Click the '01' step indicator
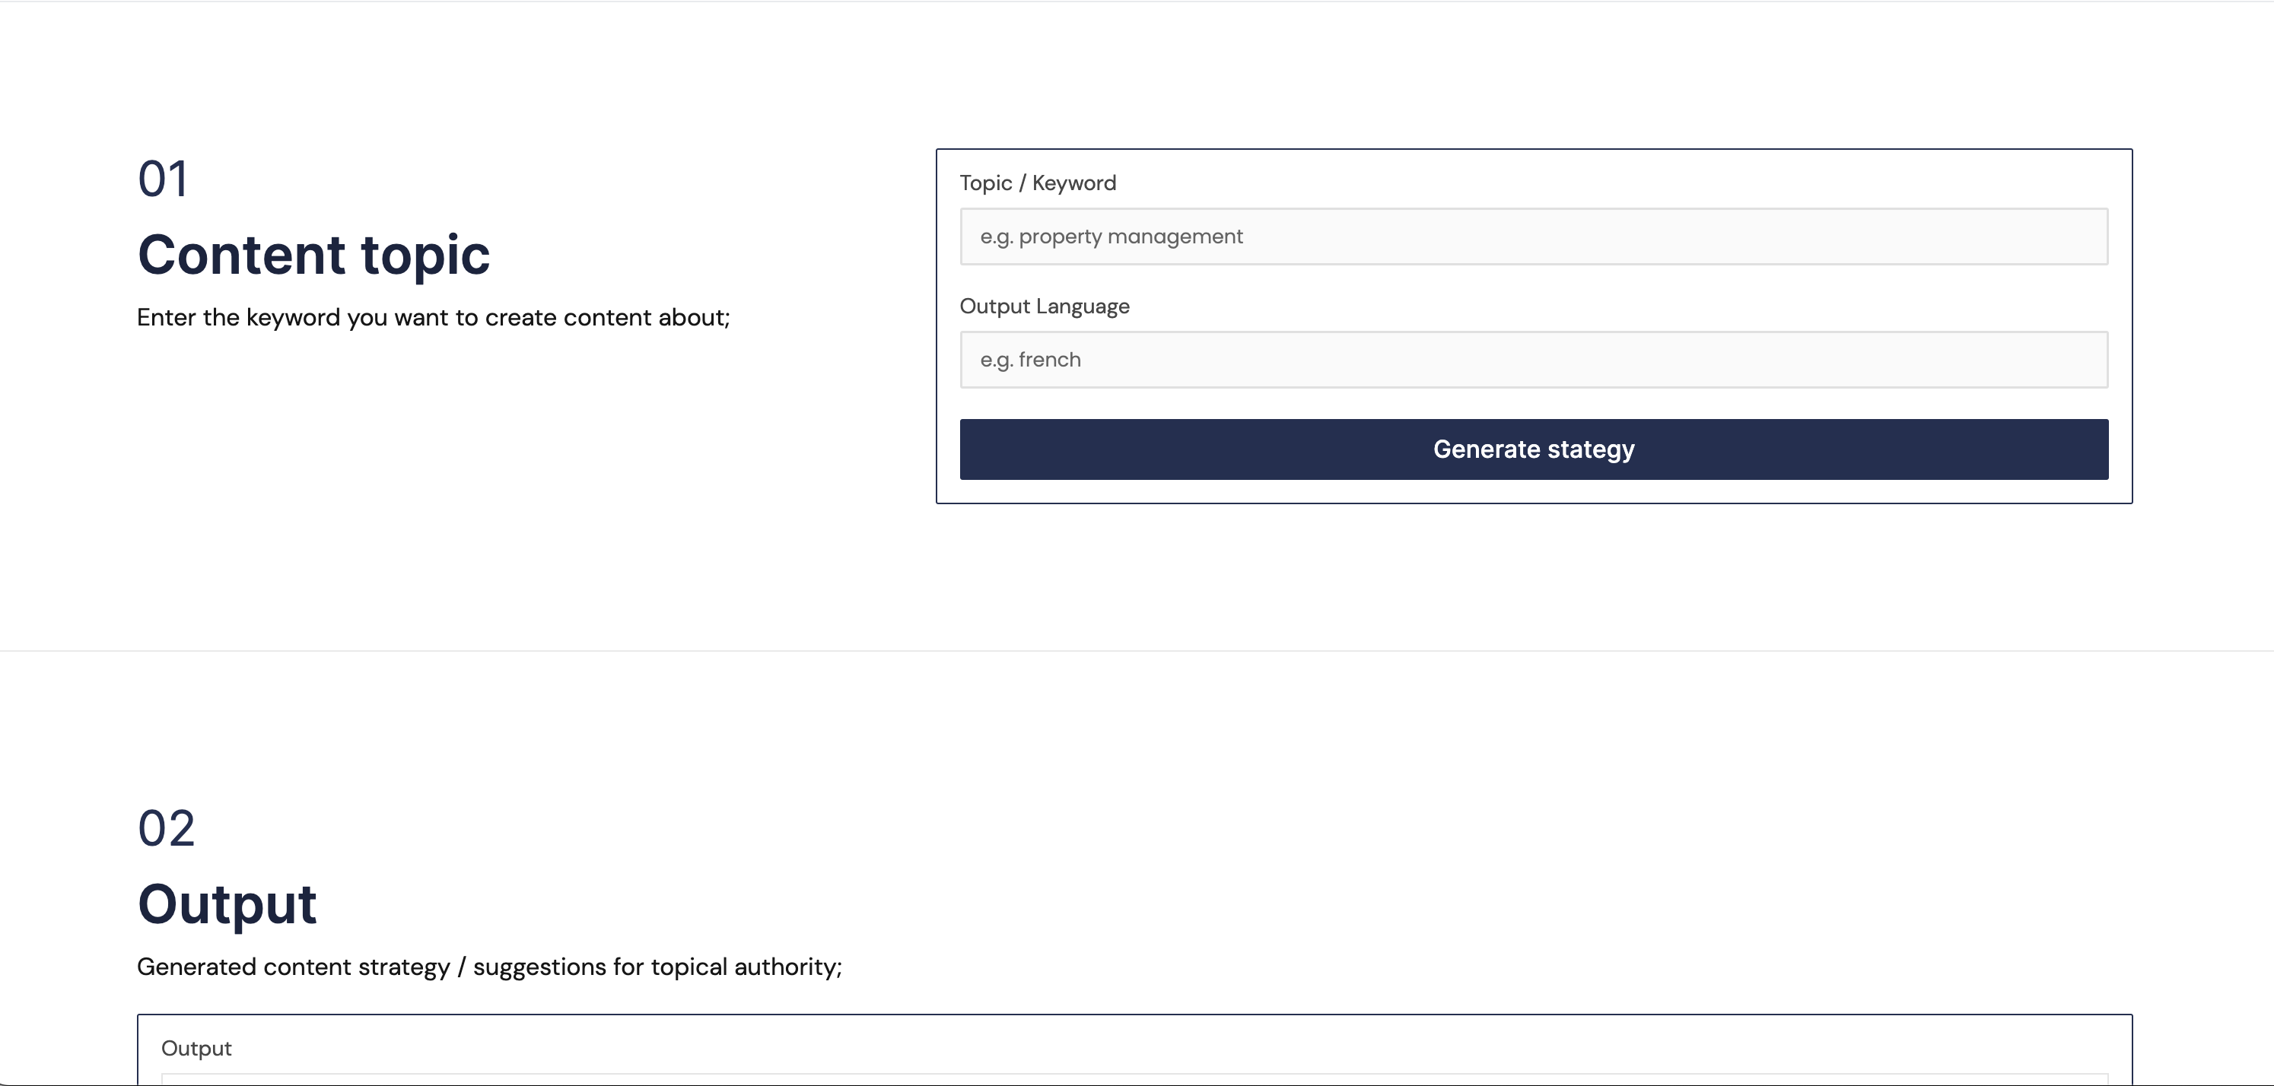The image size is (2274, 1086). pyautogui.click(x=164, y=177)
